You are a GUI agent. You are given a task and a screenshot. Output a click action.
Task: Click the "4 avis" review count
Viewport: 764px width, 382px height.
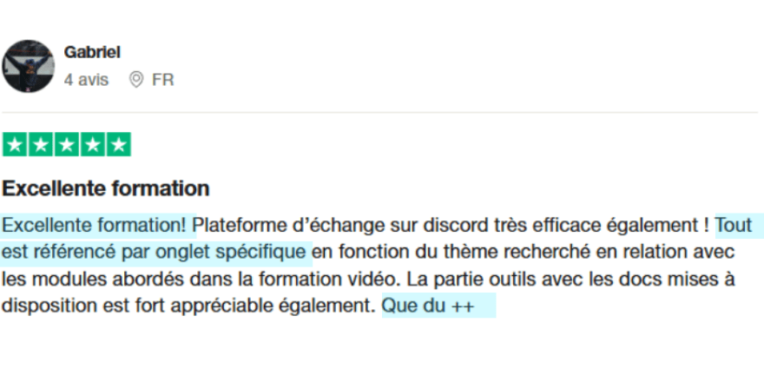click(86, 79)
